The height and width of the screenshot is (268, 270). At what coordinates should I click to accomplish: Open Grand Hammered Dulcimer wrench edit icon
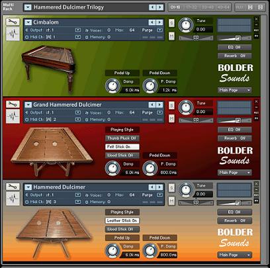pyautogui.click(x=13, y=105)
